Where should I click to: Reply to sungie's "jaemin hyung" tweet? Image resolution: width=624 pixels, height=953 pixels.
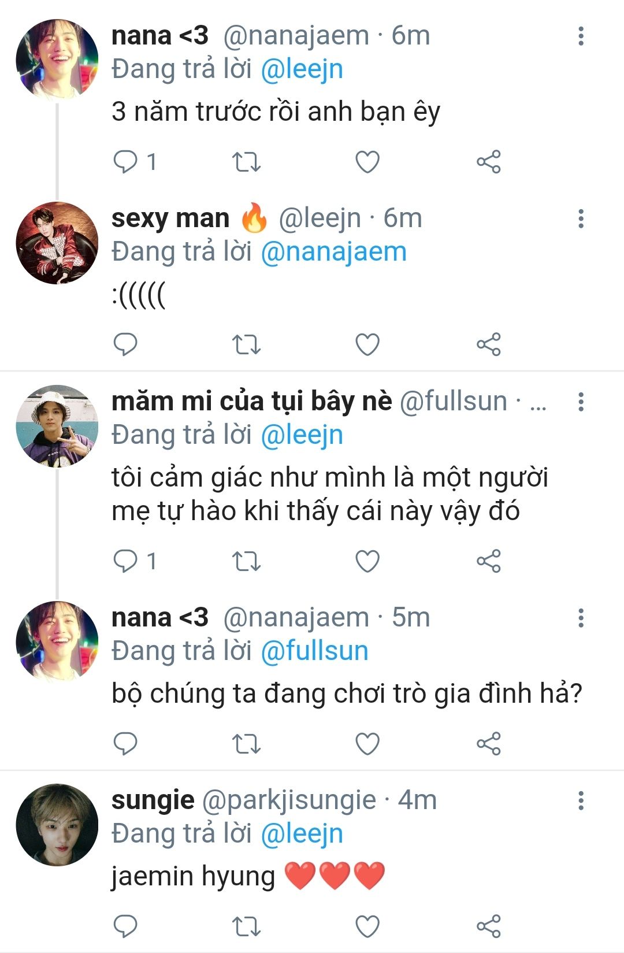[x=125, y=926]
